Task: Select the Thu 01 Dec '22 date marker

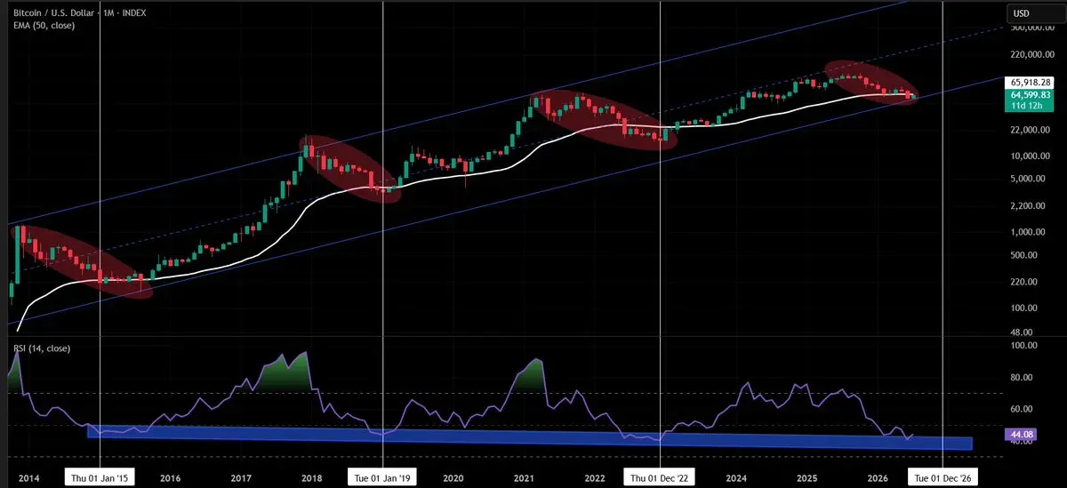Action: [x=661, y=477]
